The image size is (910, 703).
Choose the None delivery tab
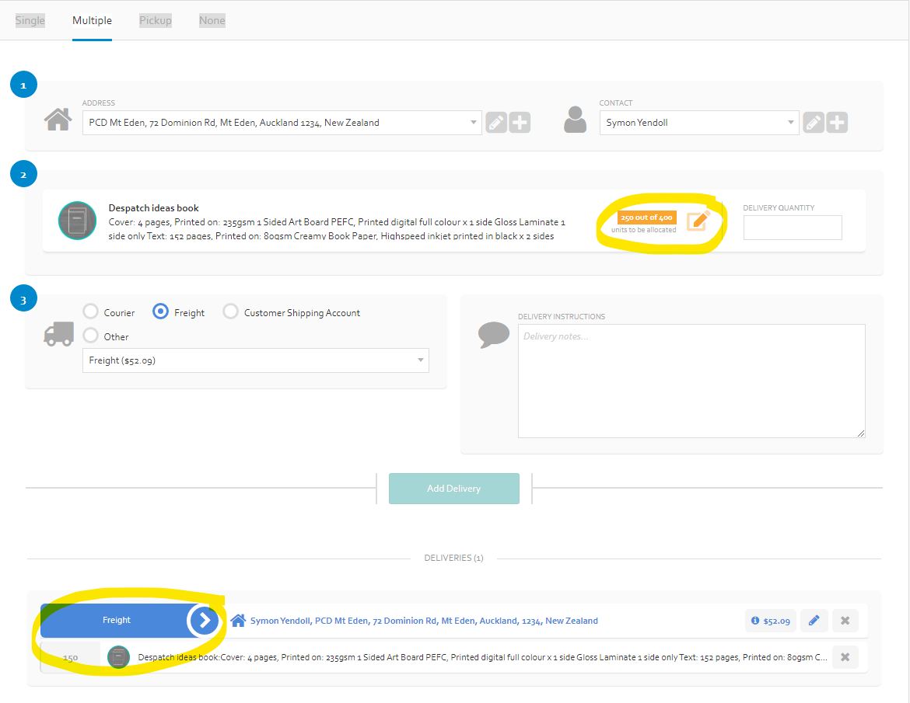[212, 20]
